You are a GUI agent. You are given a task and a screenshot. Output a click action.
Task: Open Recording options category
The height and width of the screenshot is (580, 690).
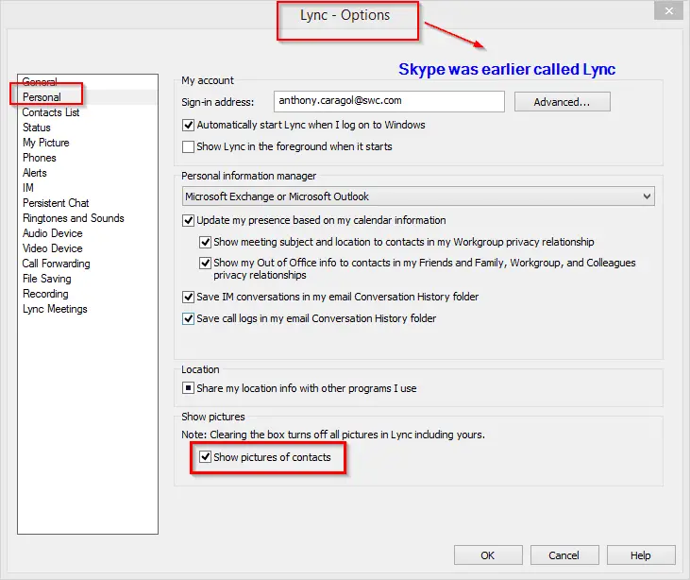point(45,294)
